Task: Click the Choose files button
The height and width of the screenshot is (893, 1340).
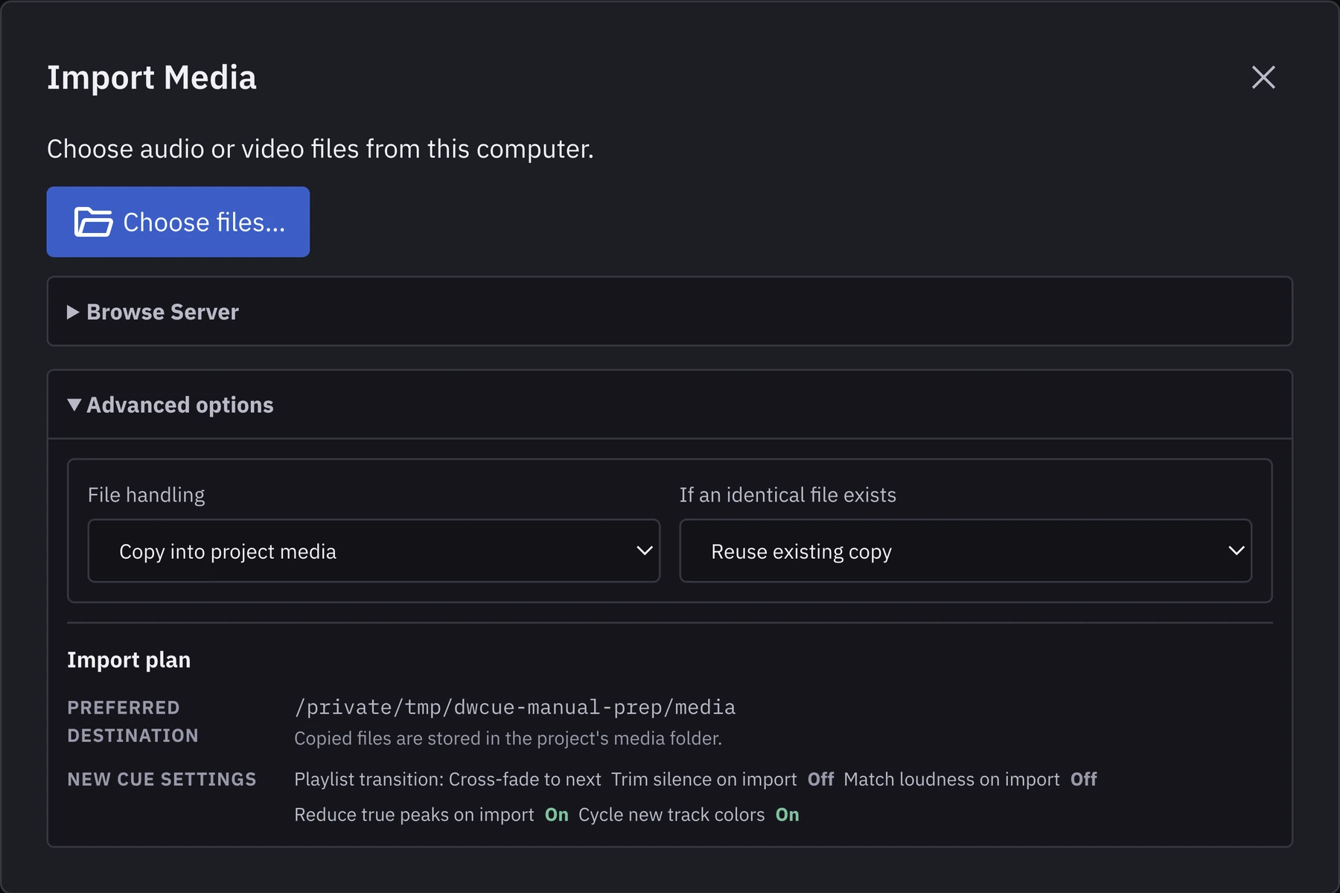Action: point(178,222)
